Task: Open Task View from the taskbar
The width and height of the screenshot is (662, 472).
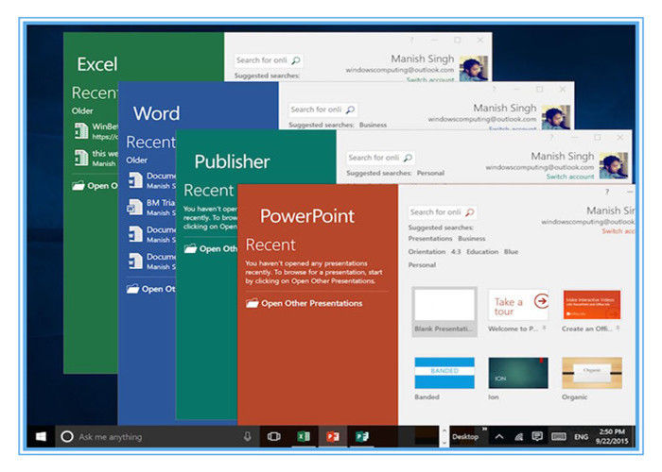Action: (x=274, y=436)
